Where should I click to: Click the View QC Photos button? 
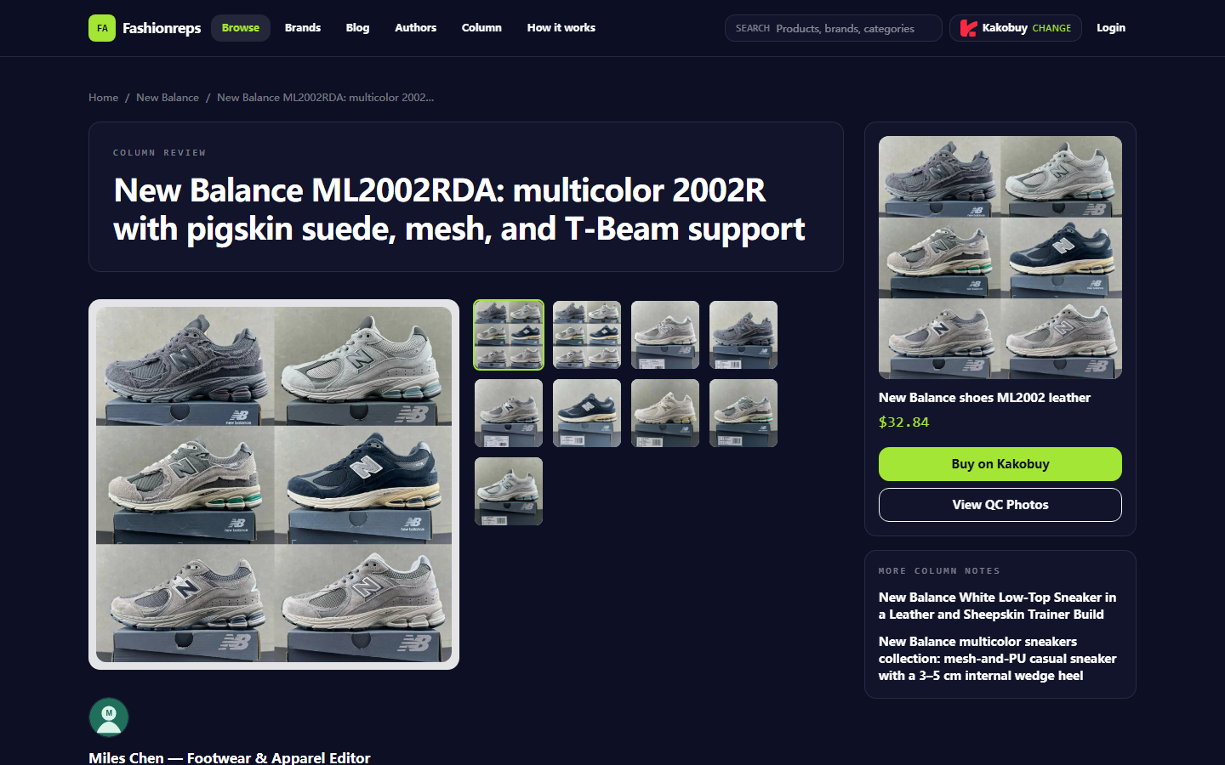(1000, 505)
